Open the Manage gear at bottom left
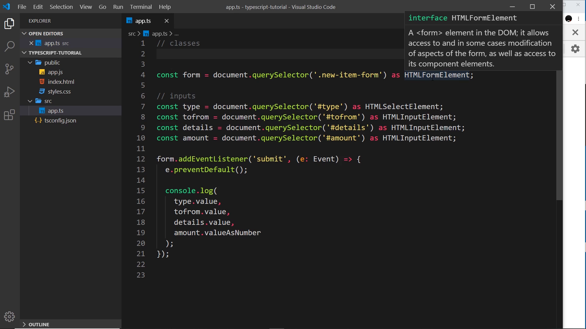The width and height of the screenshot is (586, 329). [9, 317]
